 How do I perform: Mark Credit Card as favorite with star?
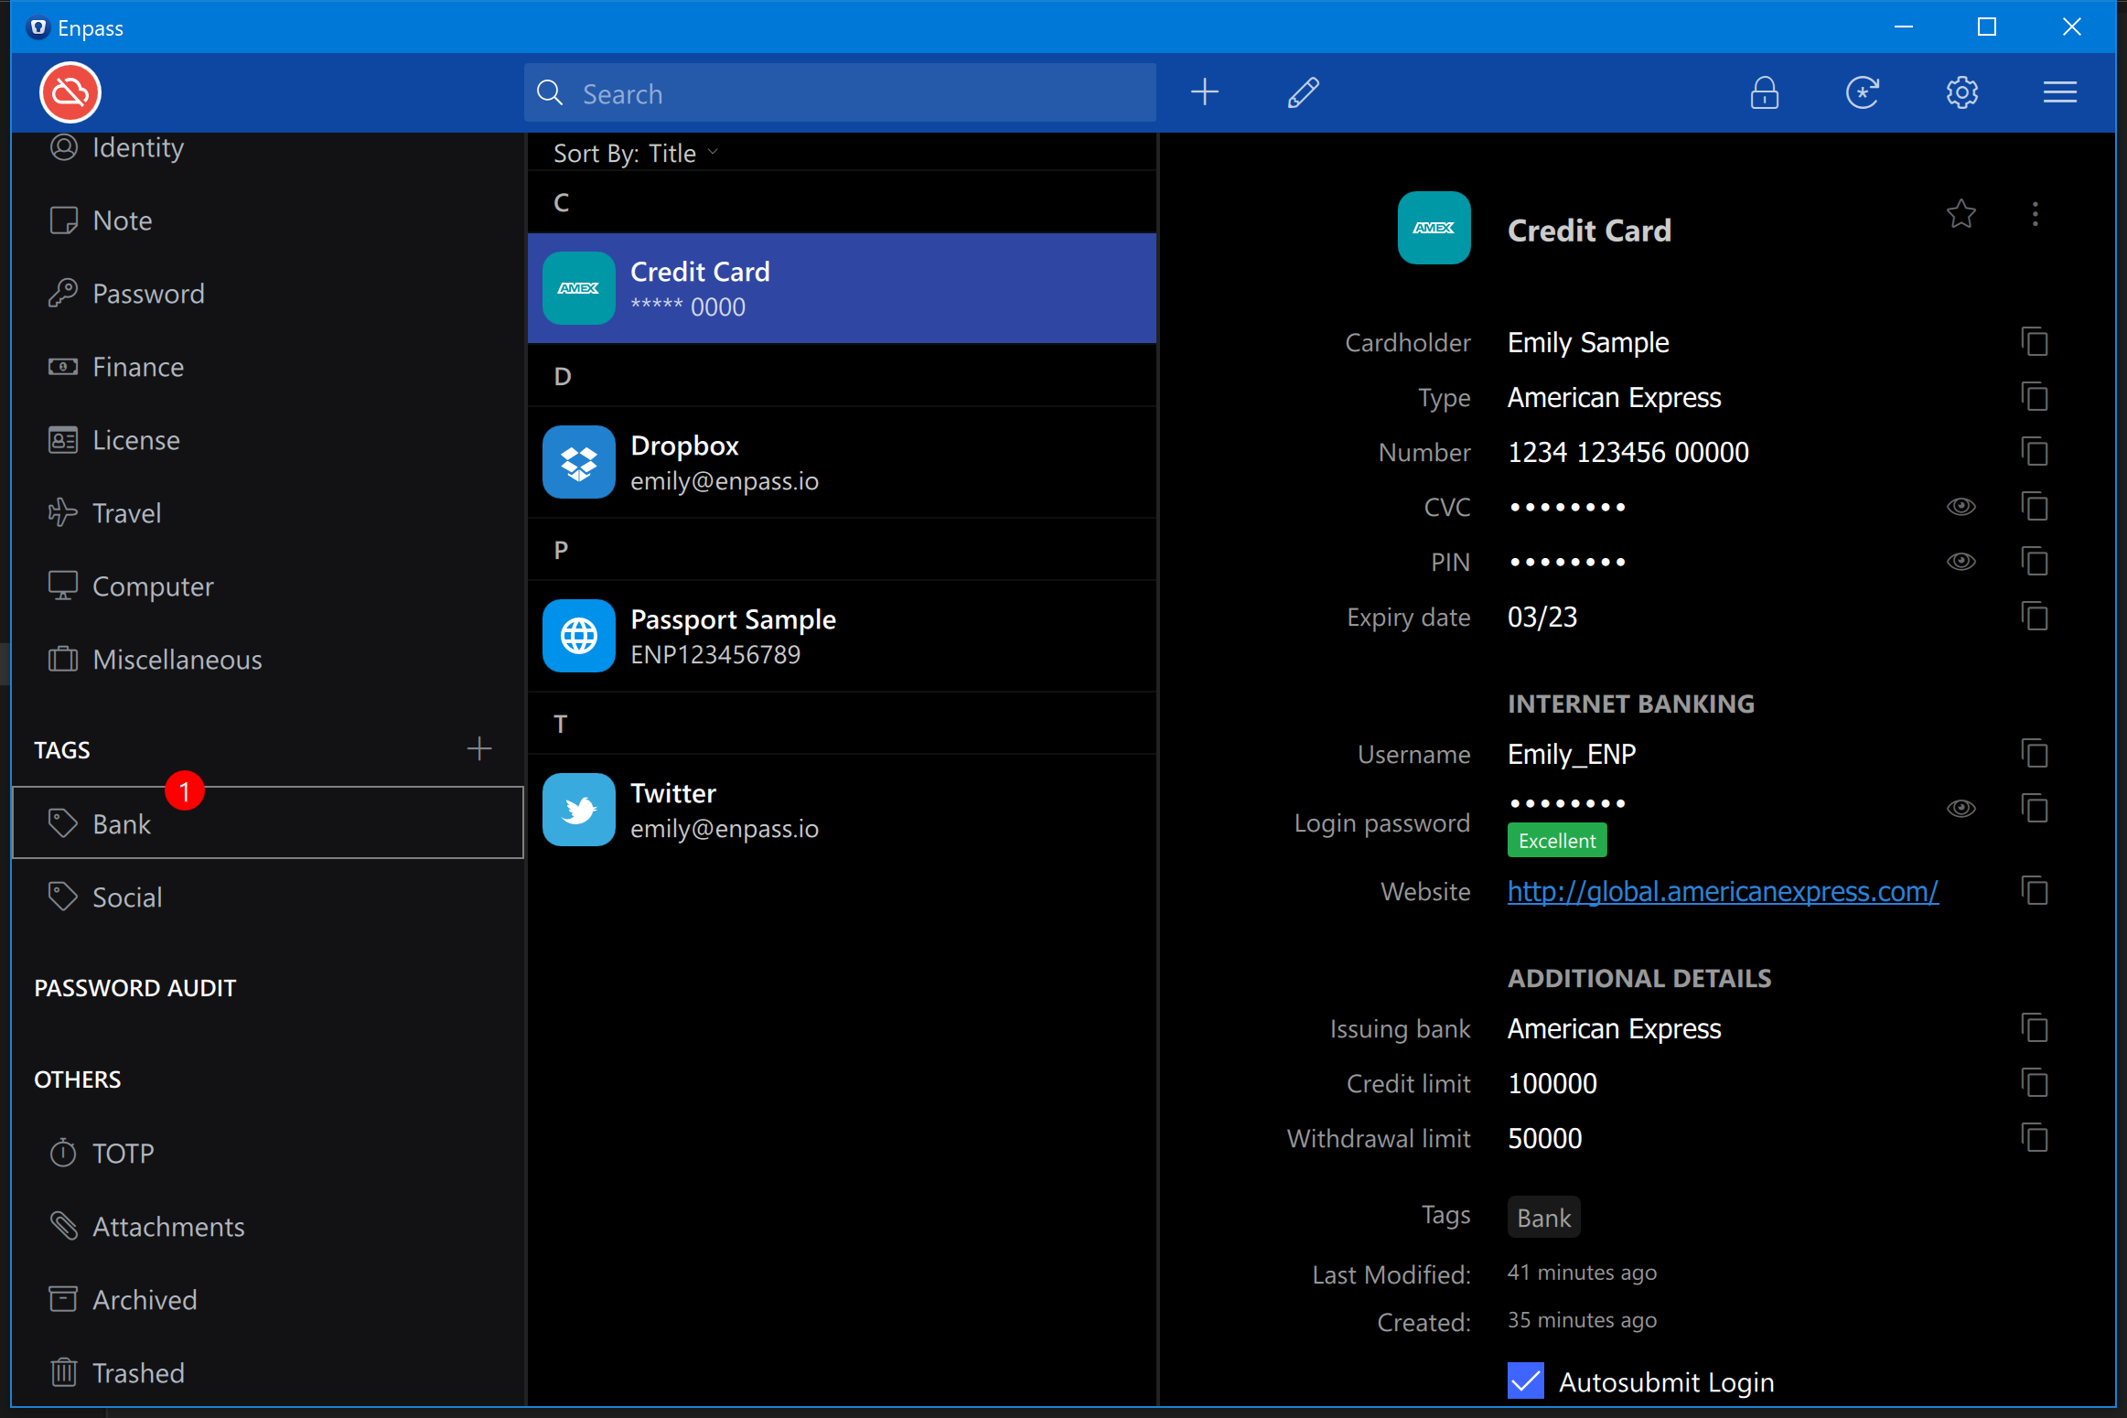coord(1961,214)
